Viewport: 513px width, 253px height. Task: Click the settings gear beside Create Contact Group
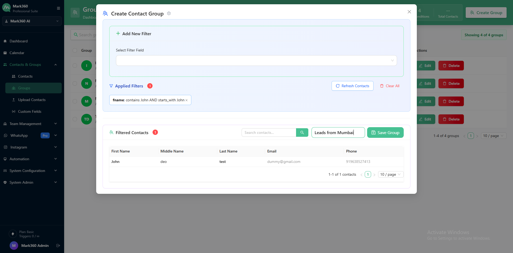tap(169, 13)
